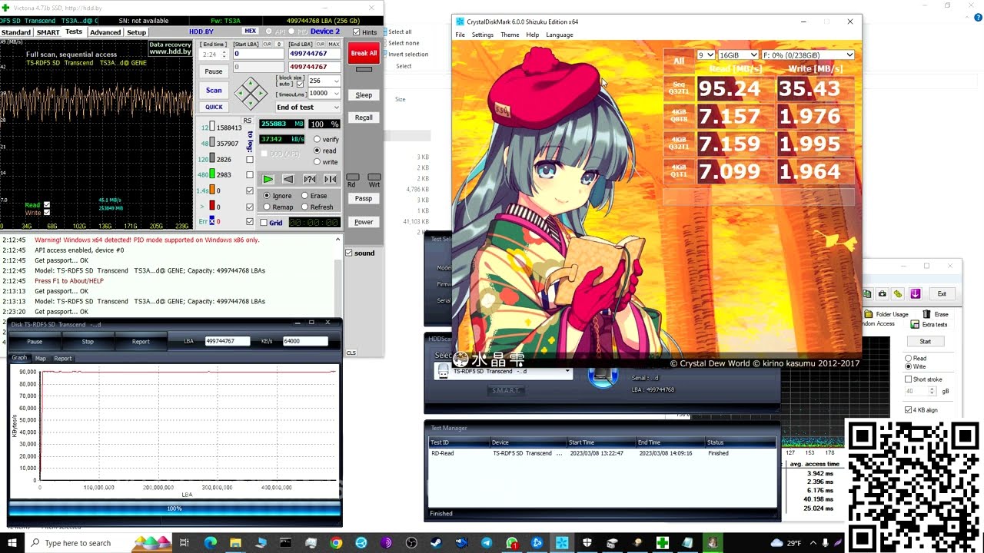Click the Seq Q32T1 test button

click(679, 88)
